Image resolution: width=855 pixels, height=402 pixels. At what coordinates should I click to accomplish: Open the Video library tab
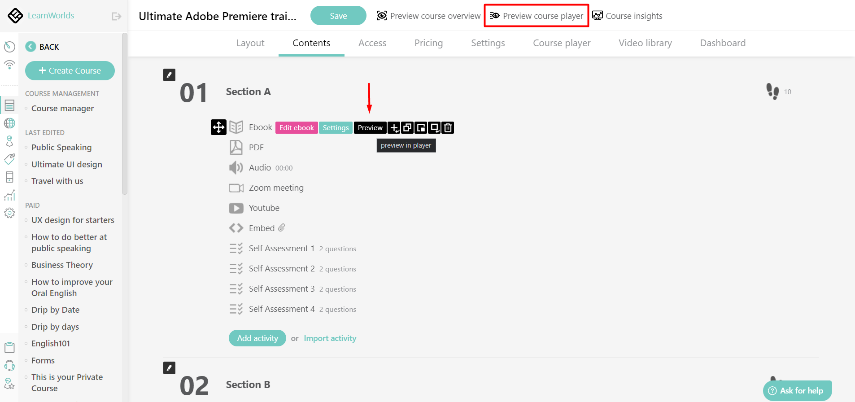tap(645, 43)
